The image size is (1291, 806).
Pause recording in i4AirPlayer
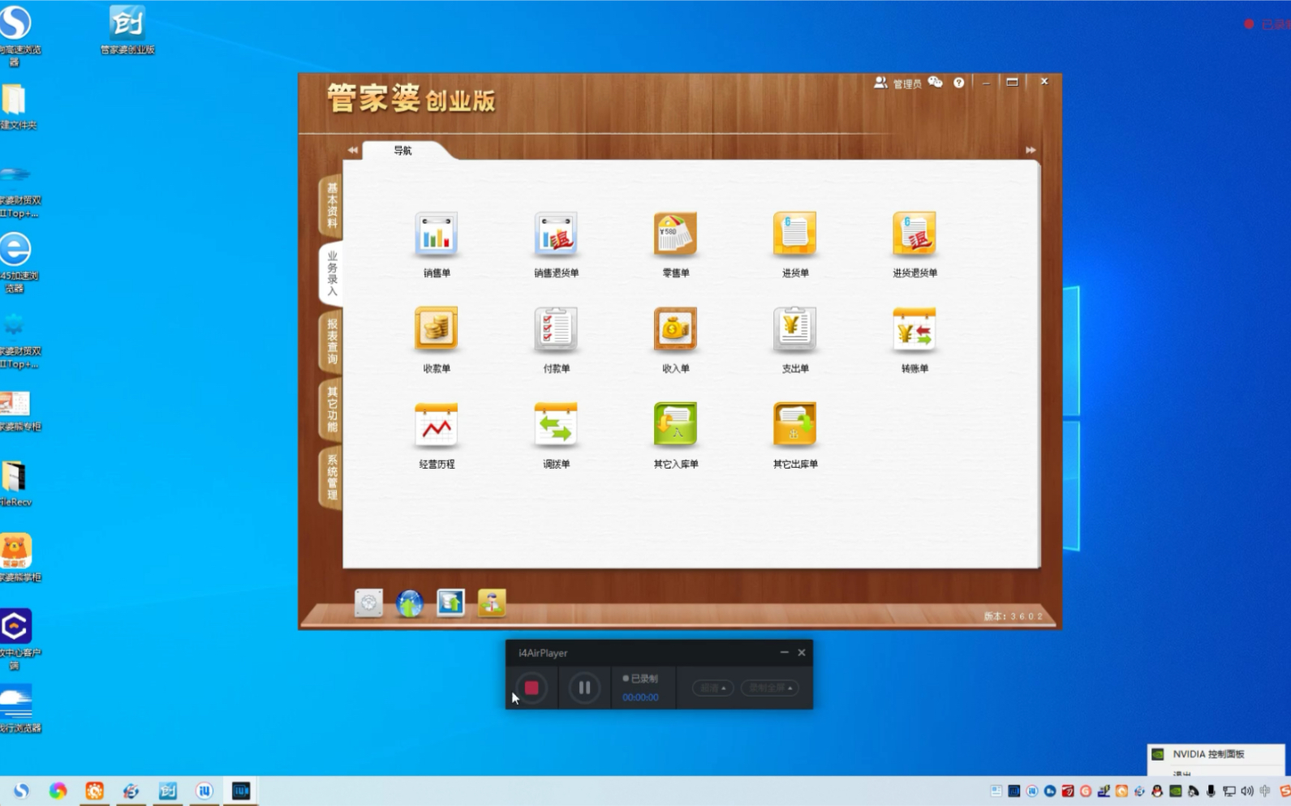click(x=584, y=688)
